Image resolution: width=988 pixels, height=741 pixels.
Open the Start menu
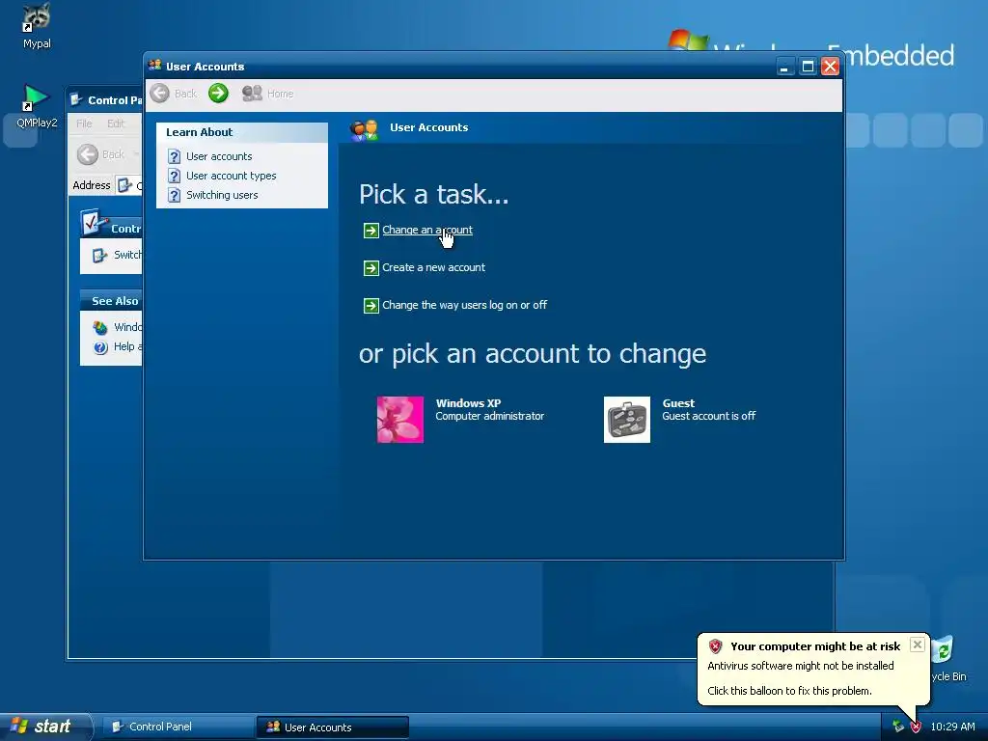coord(45,727)
